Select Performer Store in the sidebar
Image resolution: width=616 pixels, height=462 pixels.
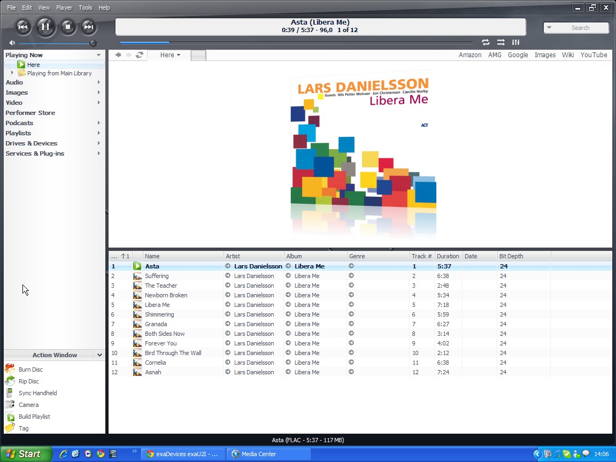(x=30, y=113)
